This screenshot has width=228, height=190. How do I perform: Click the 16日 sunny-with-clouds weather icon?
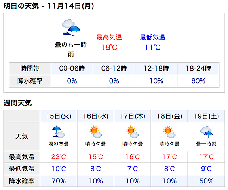tap(95, 132)
